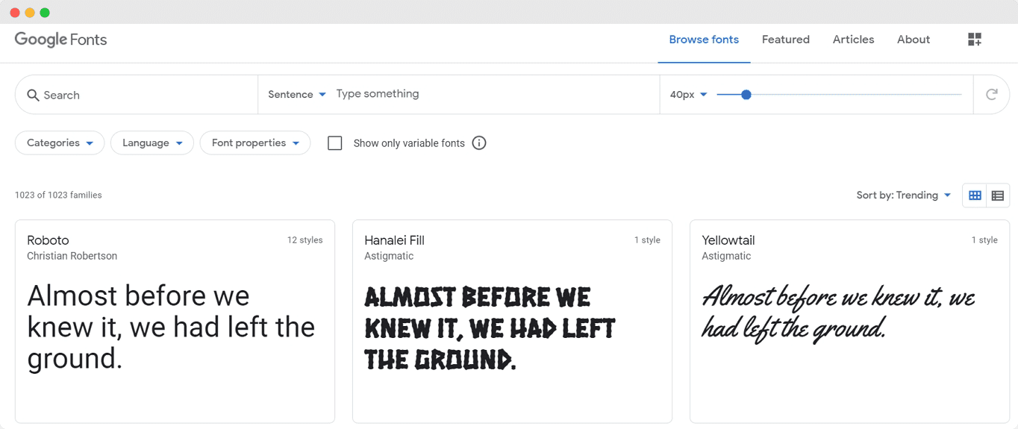Open variable fonts info icon
This screenshot has width=1018, height=429.
[x=479, y=143]
